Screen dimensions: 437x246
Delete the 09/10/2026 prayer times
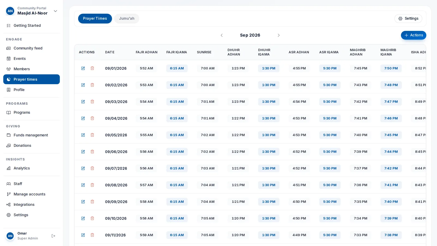[92, 218]
